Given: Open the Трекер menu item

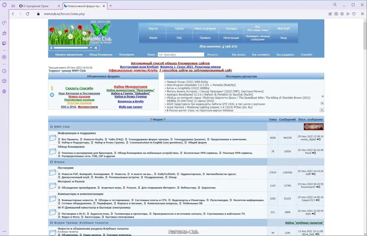Looking at the screenshot, I should pos(179,28).
